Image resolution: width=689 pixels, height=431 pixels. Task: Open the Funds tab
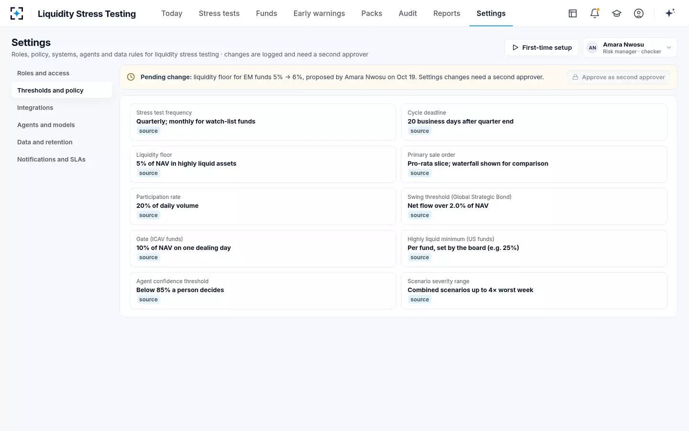[267, 13]
